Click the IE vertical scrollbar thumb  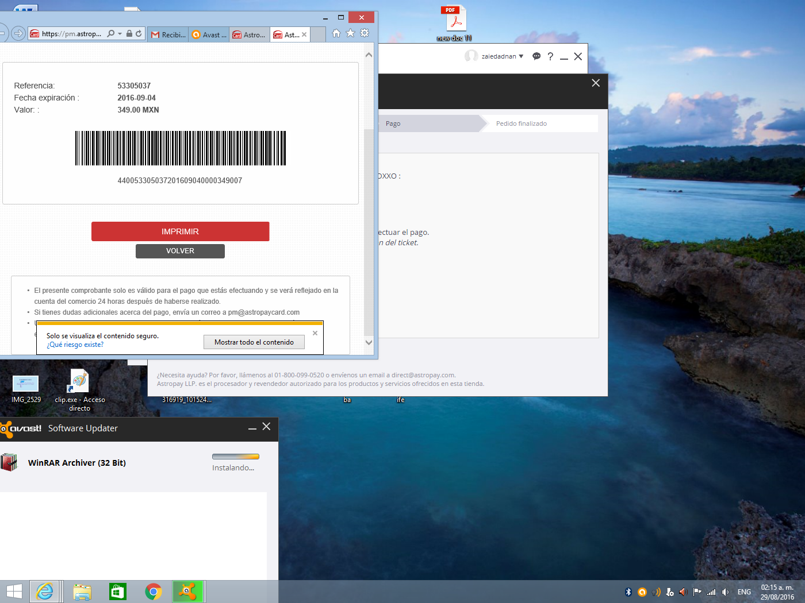[369, 233]
